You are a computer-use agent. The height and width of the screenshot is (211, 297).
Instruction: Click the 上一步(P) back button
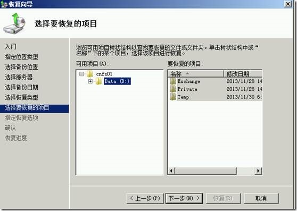tap(145, 198)
